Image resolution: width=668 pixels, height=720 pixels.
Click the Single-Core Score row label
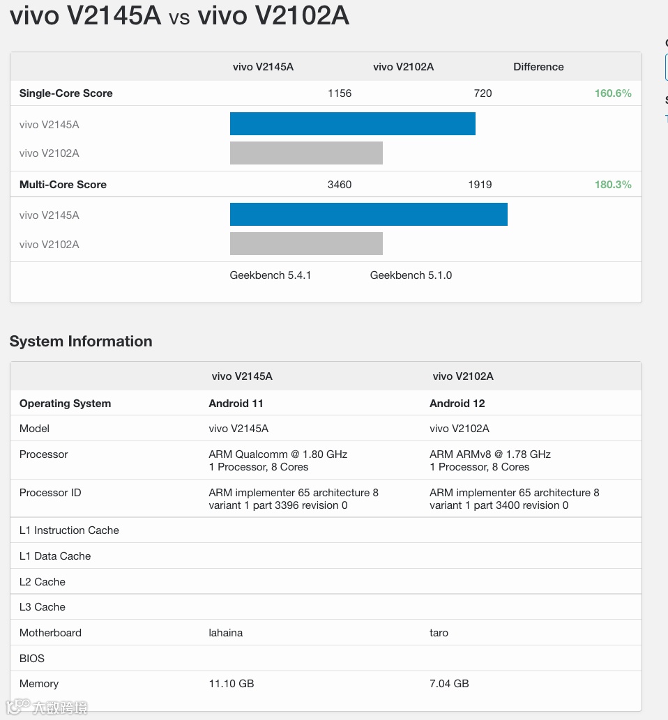[x=66, y=93]
